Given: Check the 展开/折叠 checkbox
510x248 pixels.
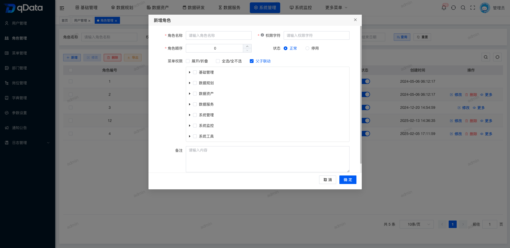Looking at the screenshot, I should pyautogui.click(x=188, y=61).
